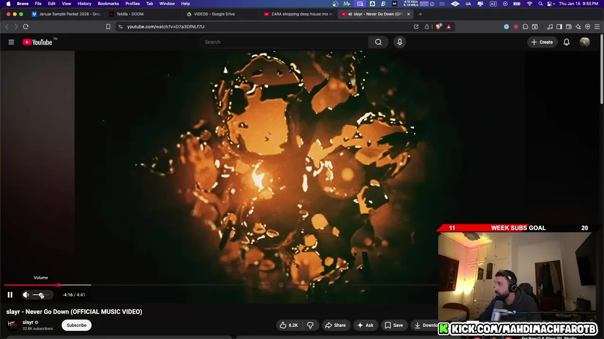Toggle the -4:16 / 4:41 time display
The image size is (604, 339).
[x=74, y=295]
